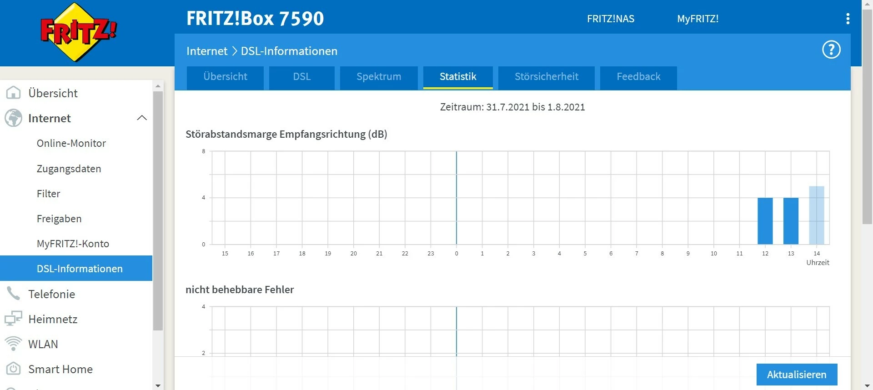Viewport: 873px width, 390px height.
Task: Click the 13 o'clock bar in Störabstandsmarge chart
Action: coord(791,221)
